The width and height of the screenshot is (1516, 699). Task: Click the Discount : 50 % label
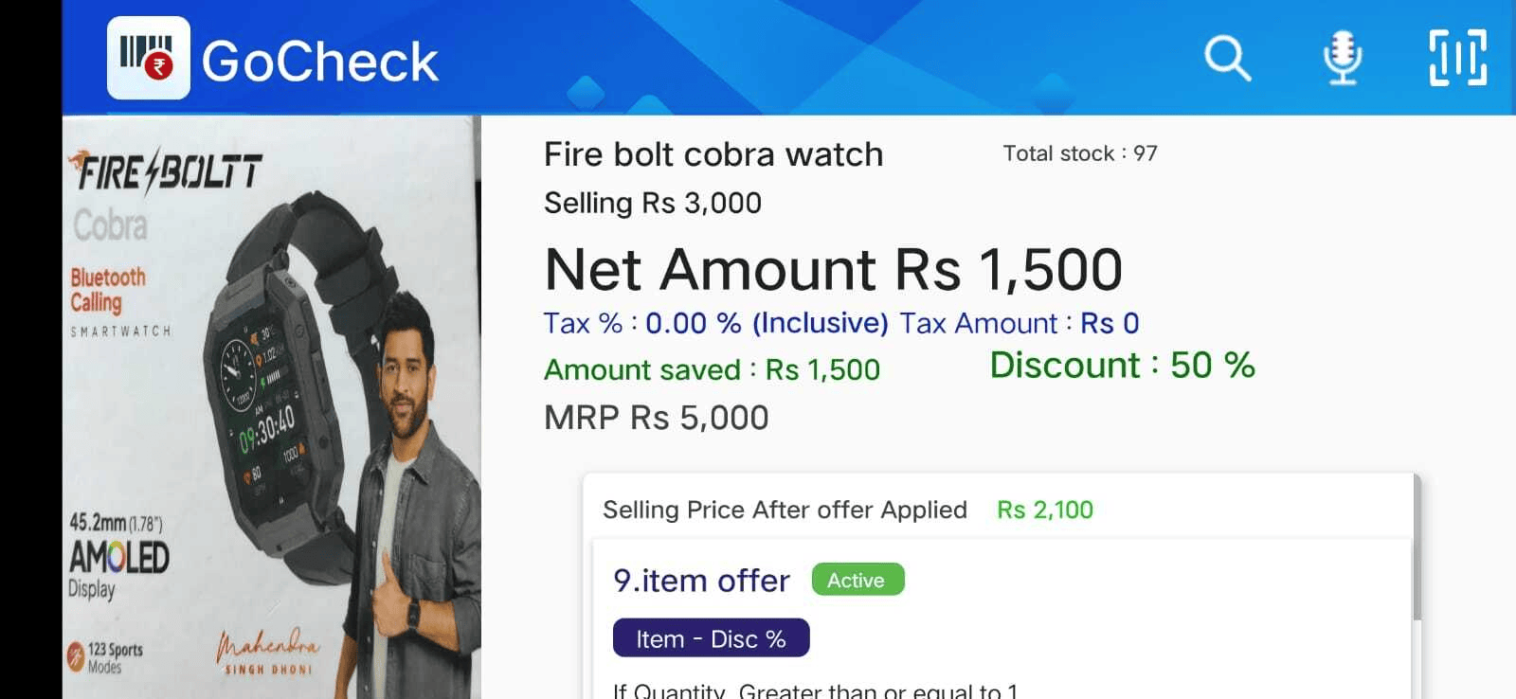pyautogui.click(x=1122, y=366)
